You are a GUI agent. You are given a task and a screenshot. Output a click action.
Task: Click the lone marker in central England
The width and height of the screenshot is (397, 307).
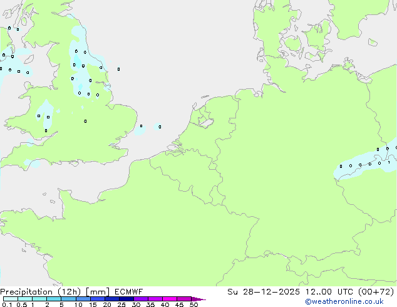[85, 121]
